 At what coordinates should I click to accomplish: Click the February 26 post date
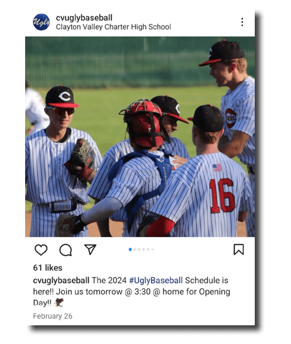(x=53, y=316)
